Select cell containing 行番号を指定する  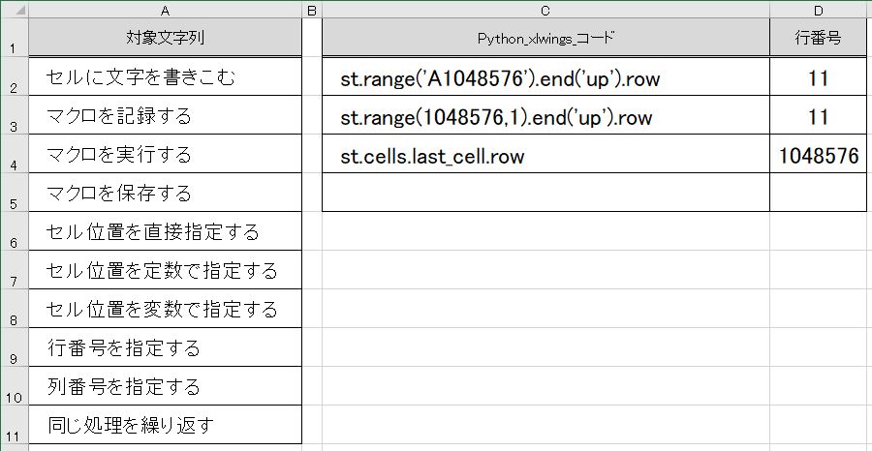165,347
